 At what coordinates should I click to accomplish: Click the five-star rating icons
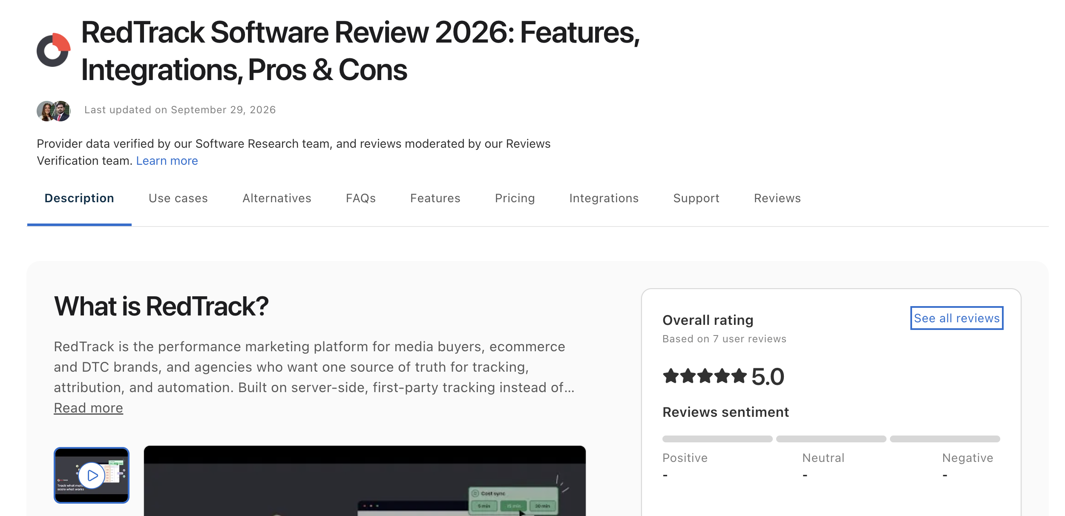[705, 376]
